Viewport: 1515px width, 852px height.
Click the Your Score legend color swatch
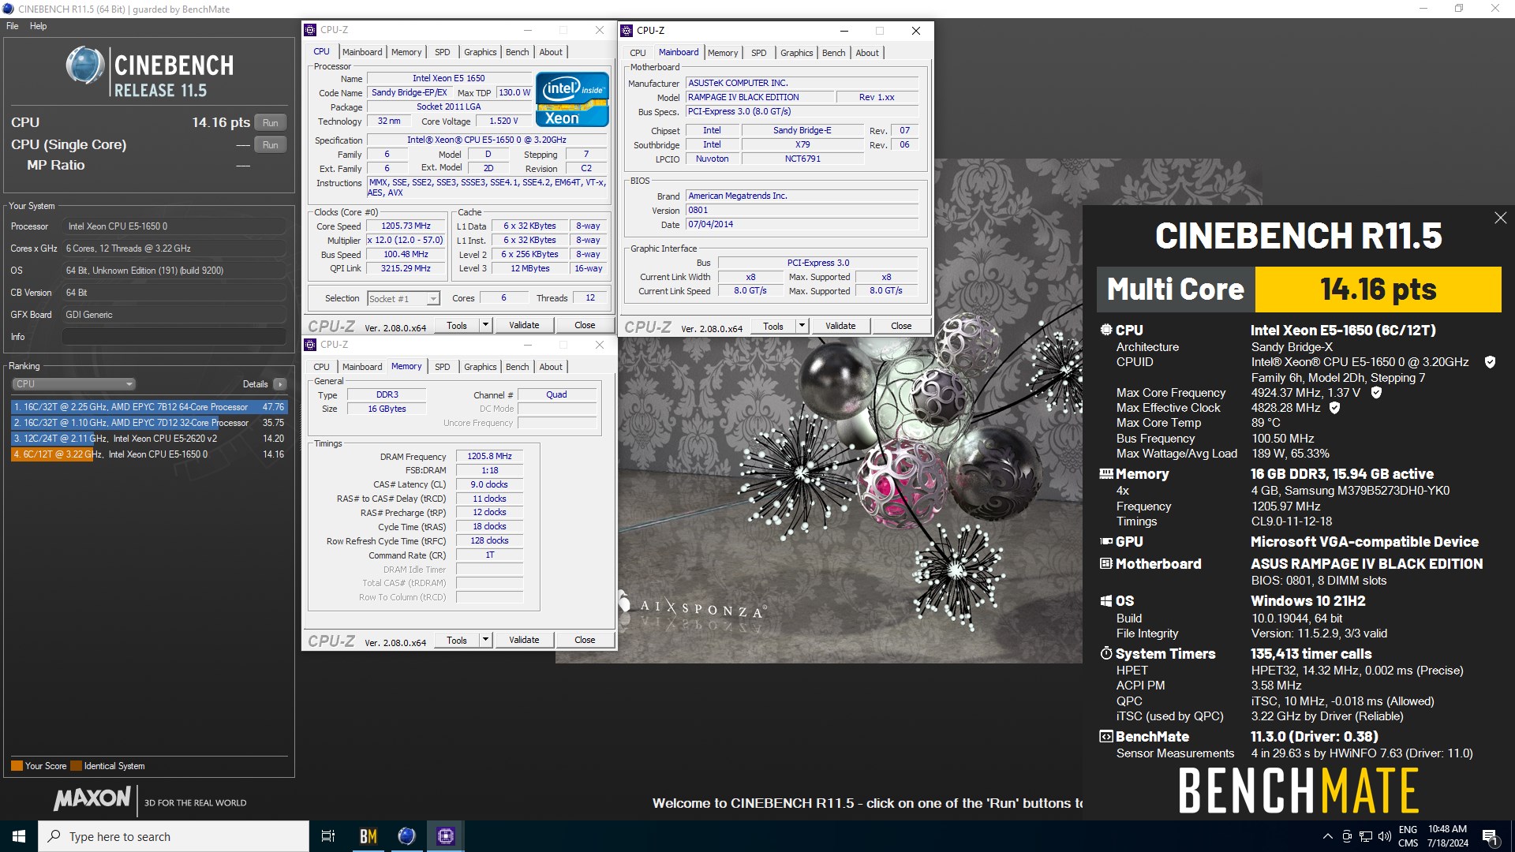[x=17, y=766]
